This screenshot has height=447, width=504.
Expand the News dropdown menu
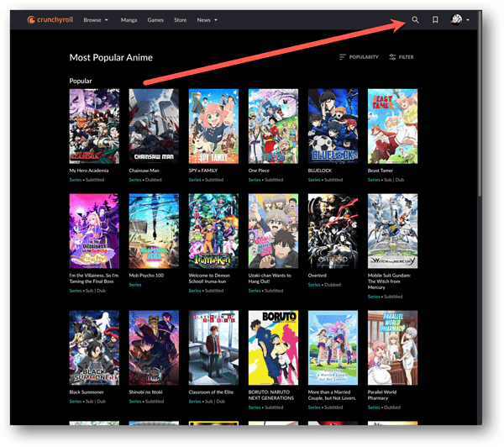(207, 20)
